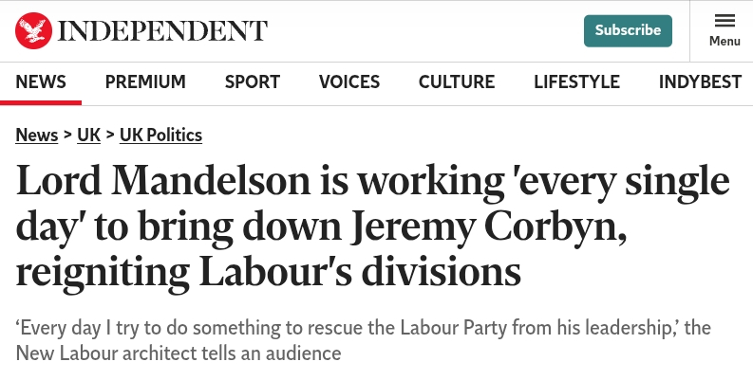Click the Independent wordmark text
The image size is (753, 380).
[163, 30]
